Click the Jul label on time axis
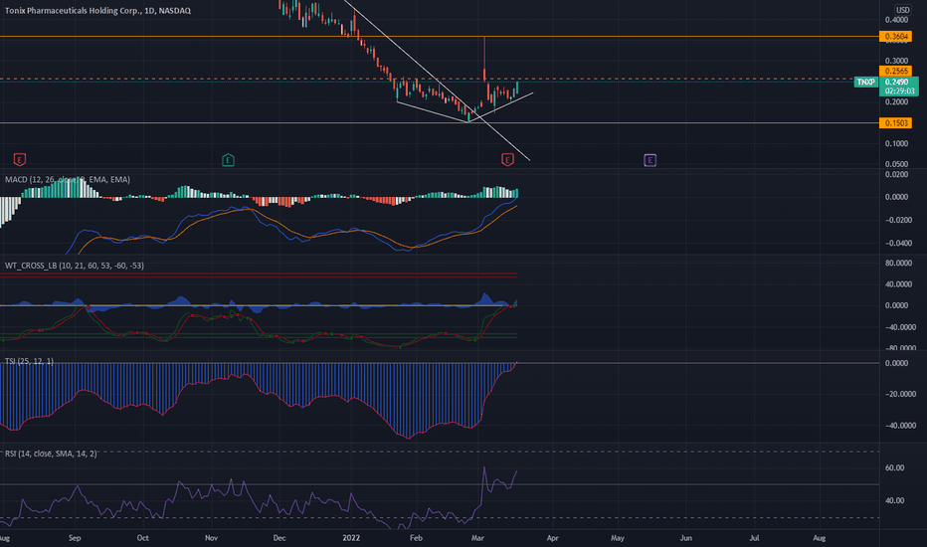 point(754,538)
